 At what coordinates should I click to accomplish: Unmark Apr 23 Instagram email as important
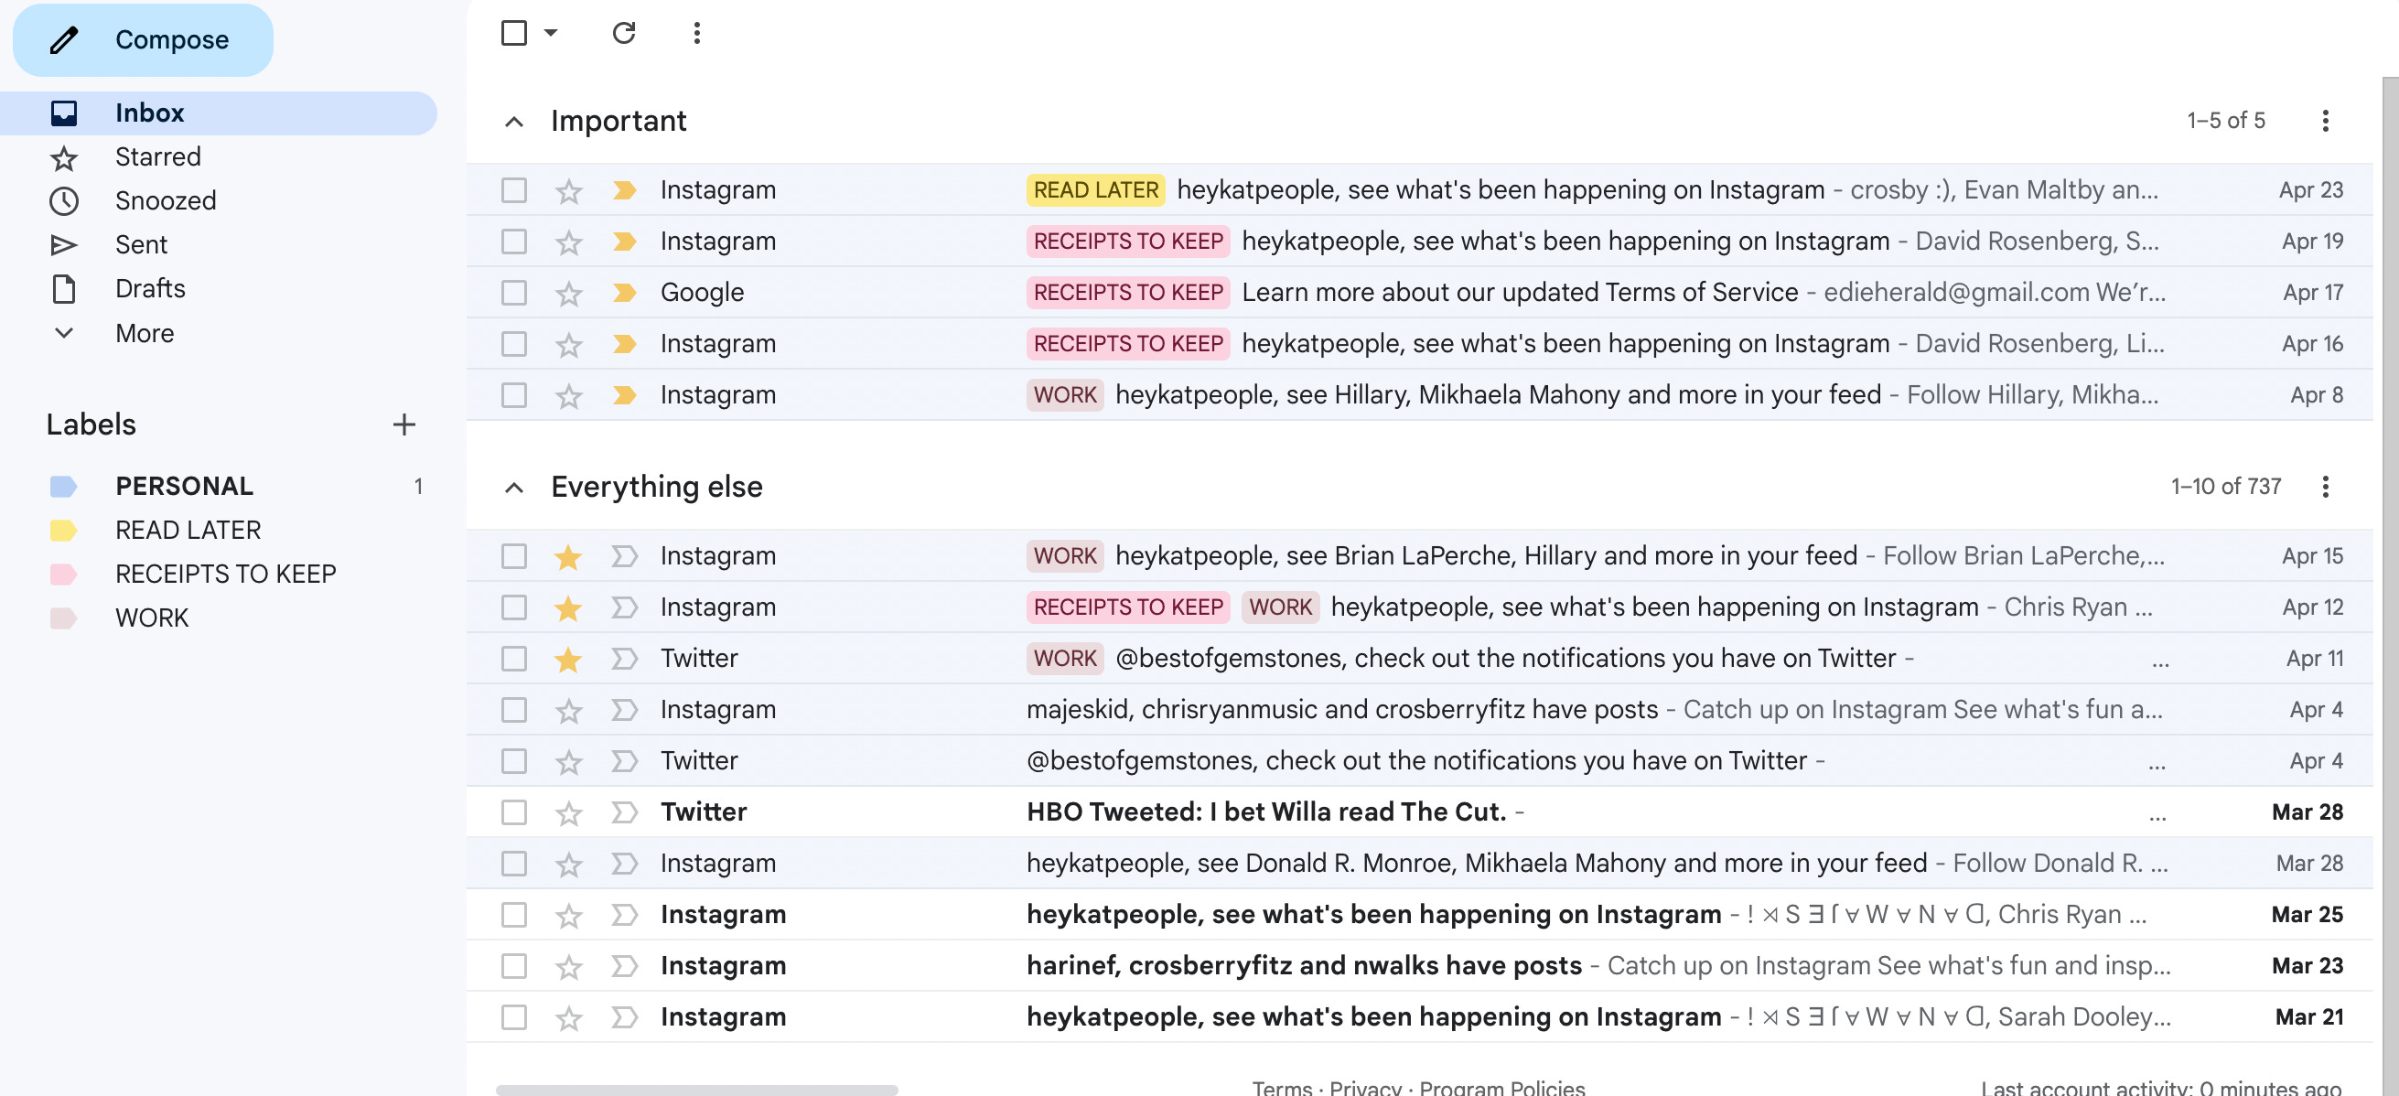click(x=624, y=190)
